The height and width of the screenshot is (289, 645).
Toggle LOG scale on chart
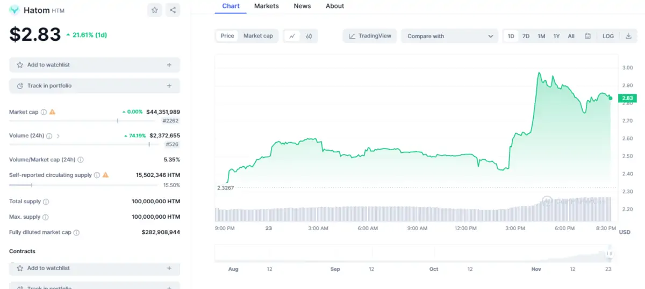coord(608,36)
